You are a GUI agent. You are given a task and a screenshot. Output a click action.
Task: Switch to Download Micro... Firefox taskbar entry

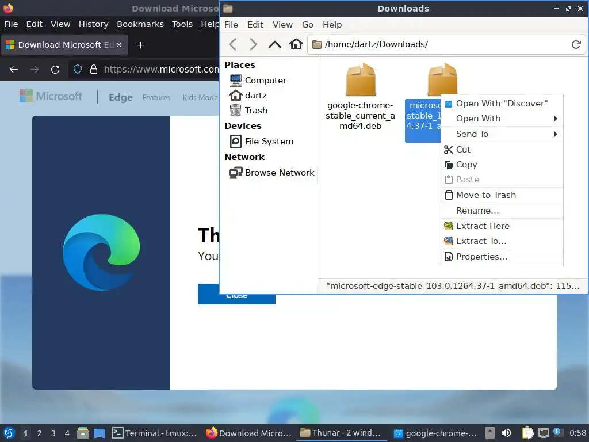pos(248,433)
